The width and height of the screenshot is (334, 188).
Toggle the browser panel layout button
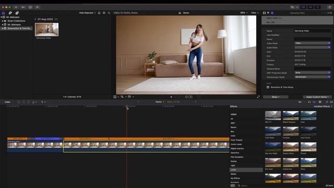tap(303, 7)
